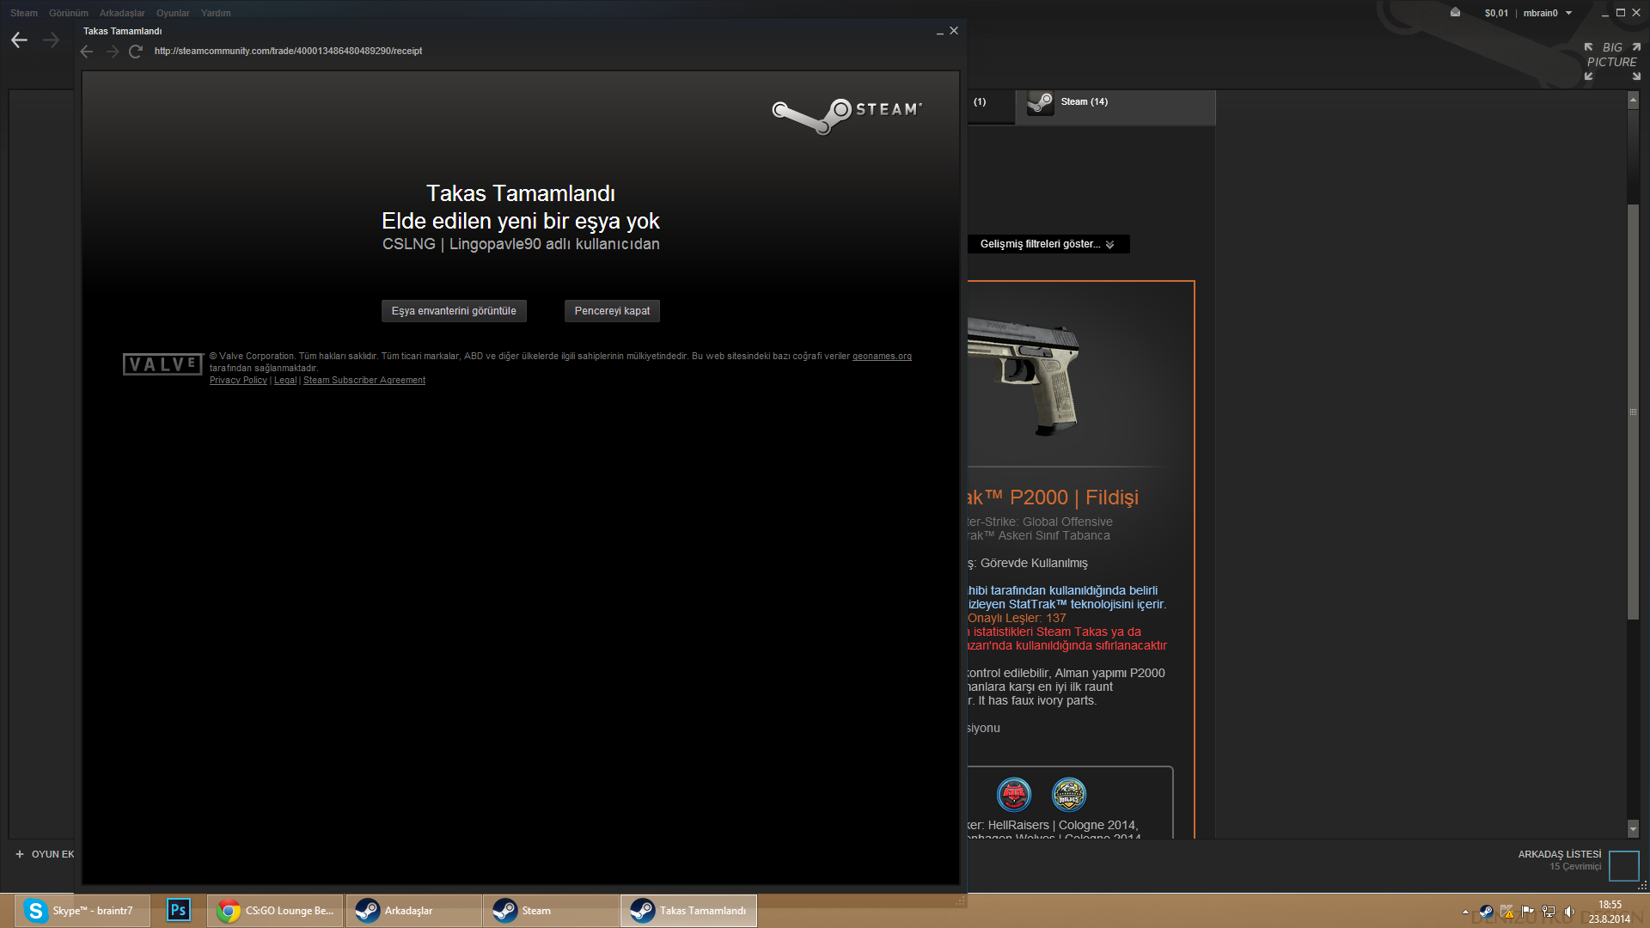Open the Privacy Policy link

pyautogui.click(x=238, y=380)
